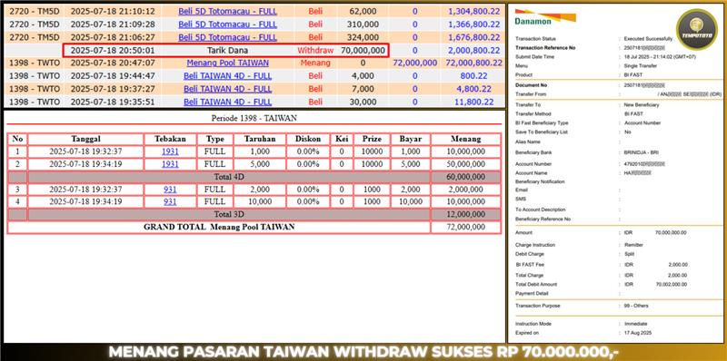Open the 1931 tebakan link in row 1
Screen dimensions: 727x361
[x=170, y=151]
